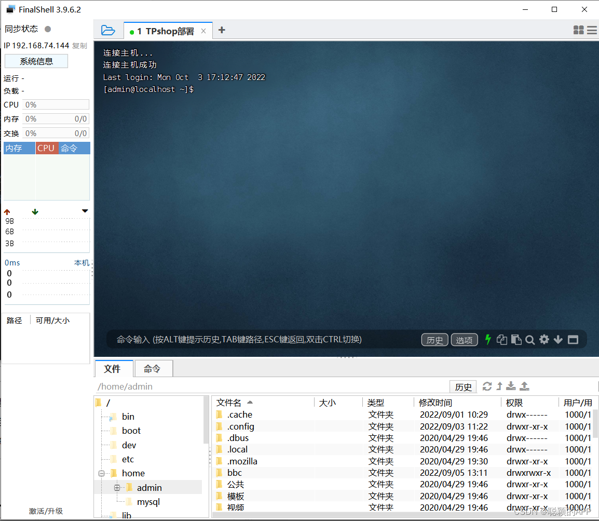The width and height of the screenshot is (599, 521).
Task: Add a new tab with the plus icon
Action: 222,30
